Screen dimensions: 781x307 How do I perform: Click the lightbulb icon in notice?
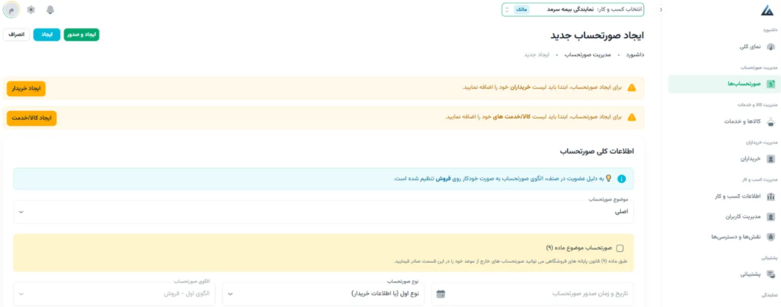point(608,178)
